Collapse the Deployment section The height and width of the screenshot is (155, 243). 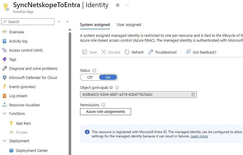[4, 141]
